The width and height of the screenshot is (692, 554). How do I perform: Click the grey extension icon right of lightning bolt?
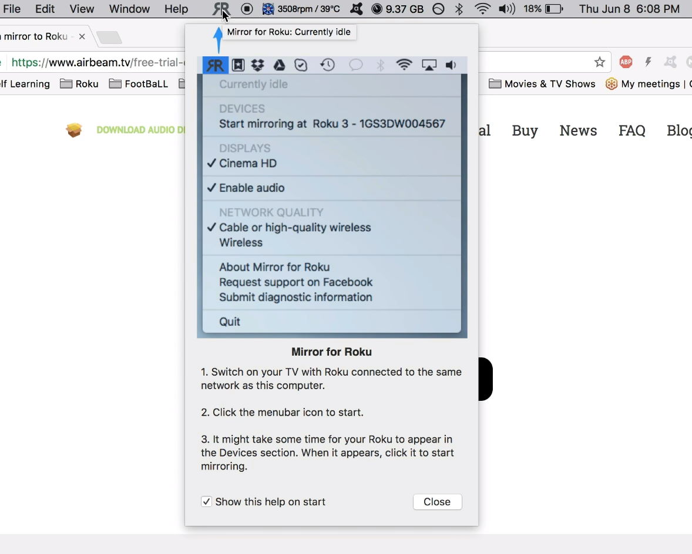click(x=670, y=62)
